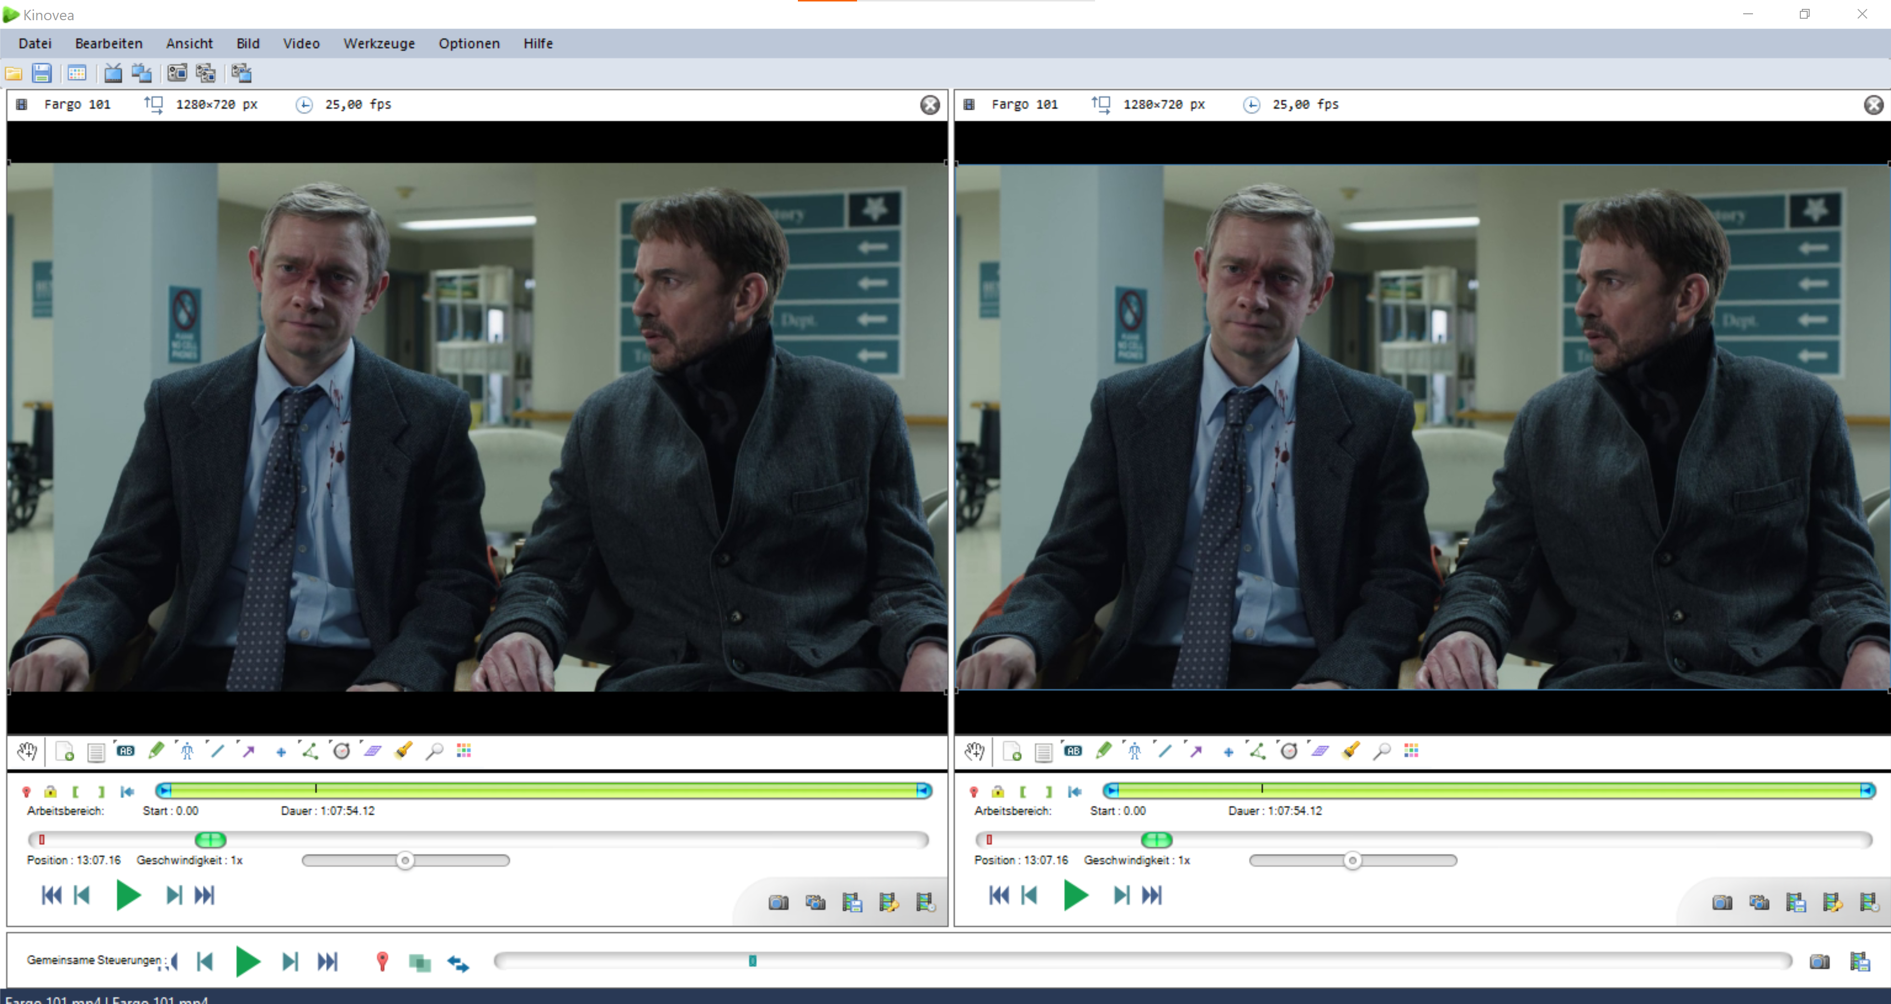The height and width of the screenshot is (1004, 1891).
Task: Open the color profile grid in left player
Action: [464, 751]
